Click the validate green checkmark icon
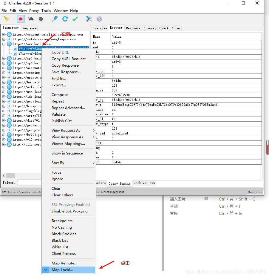 tap(75, 19)
